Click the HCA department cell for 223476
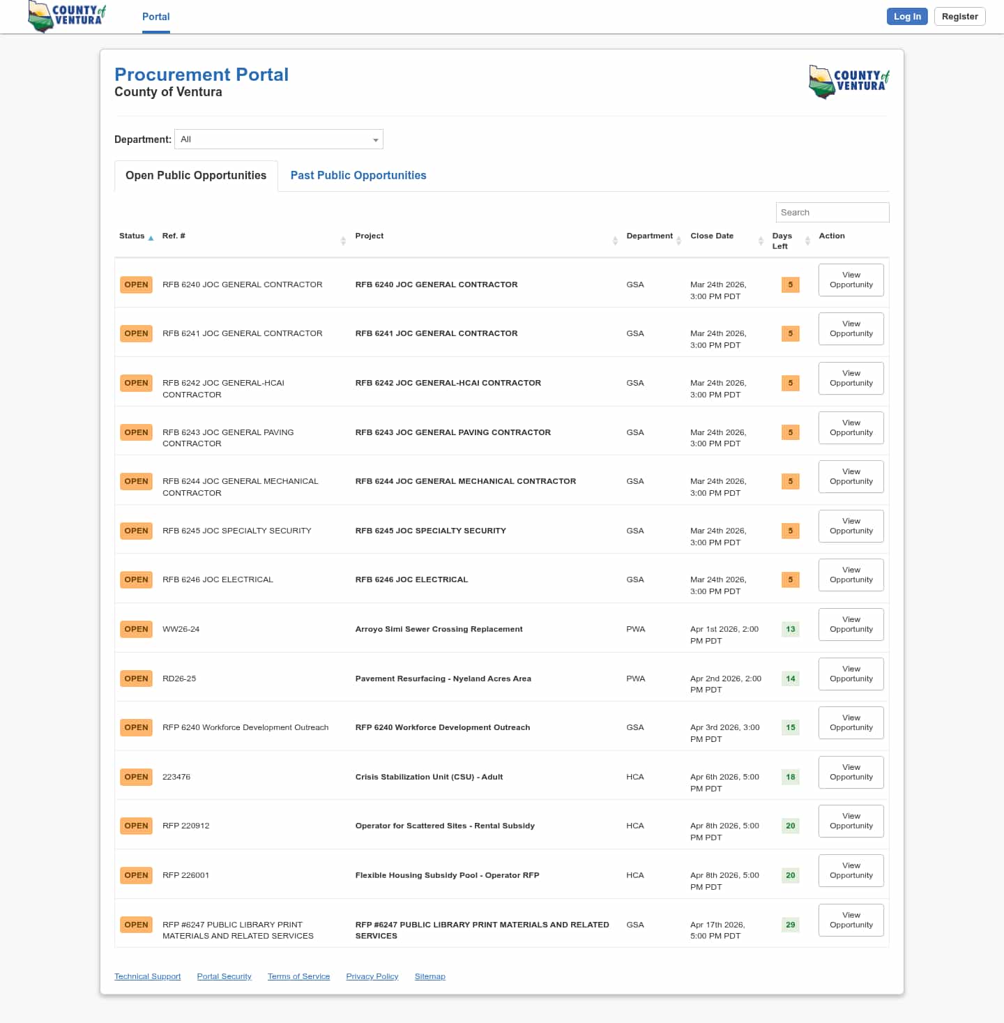 (x=635, y=777)
